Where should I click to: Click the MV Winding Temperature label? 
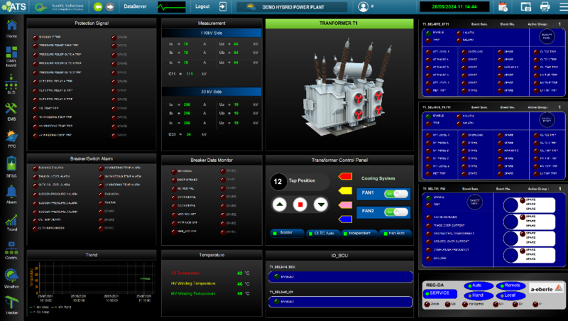coord(193,293)
